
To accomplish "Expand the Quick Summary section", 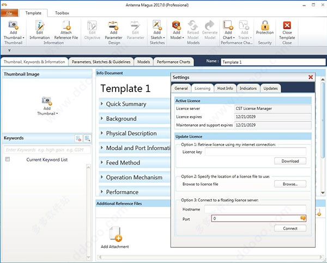I will pos(125,104).
